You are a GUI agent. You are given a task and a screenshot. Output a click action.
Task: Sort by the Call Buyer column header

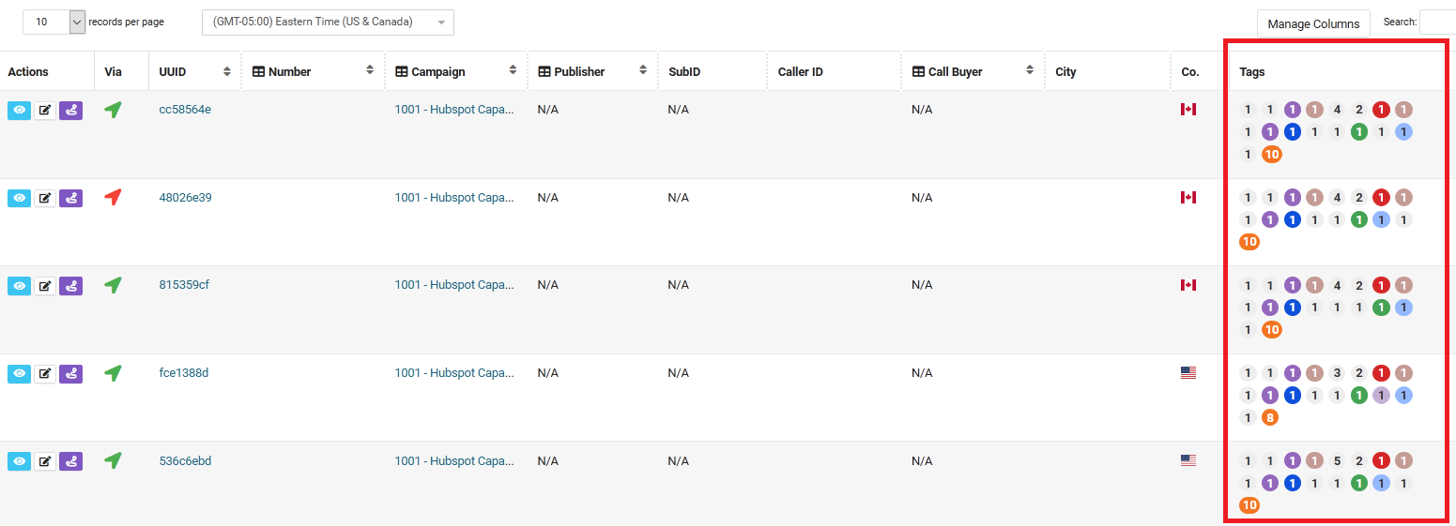(973, 71)
